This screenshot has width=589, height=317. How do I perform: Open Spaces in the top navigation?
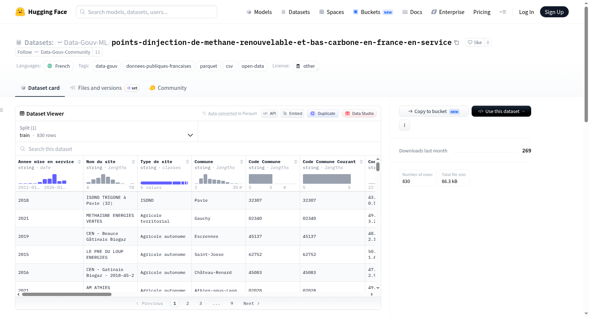pyautogui.click(x=332, y=12)
